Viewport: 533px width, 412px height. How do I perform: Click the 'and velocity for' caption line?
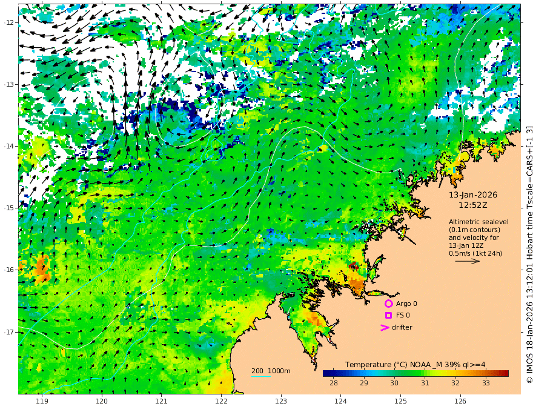474,238
